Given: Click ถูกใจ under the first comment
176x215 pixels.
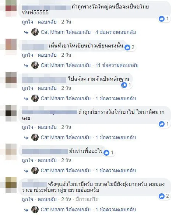Looking at the screenshot, I should click(x=28, y=22).
